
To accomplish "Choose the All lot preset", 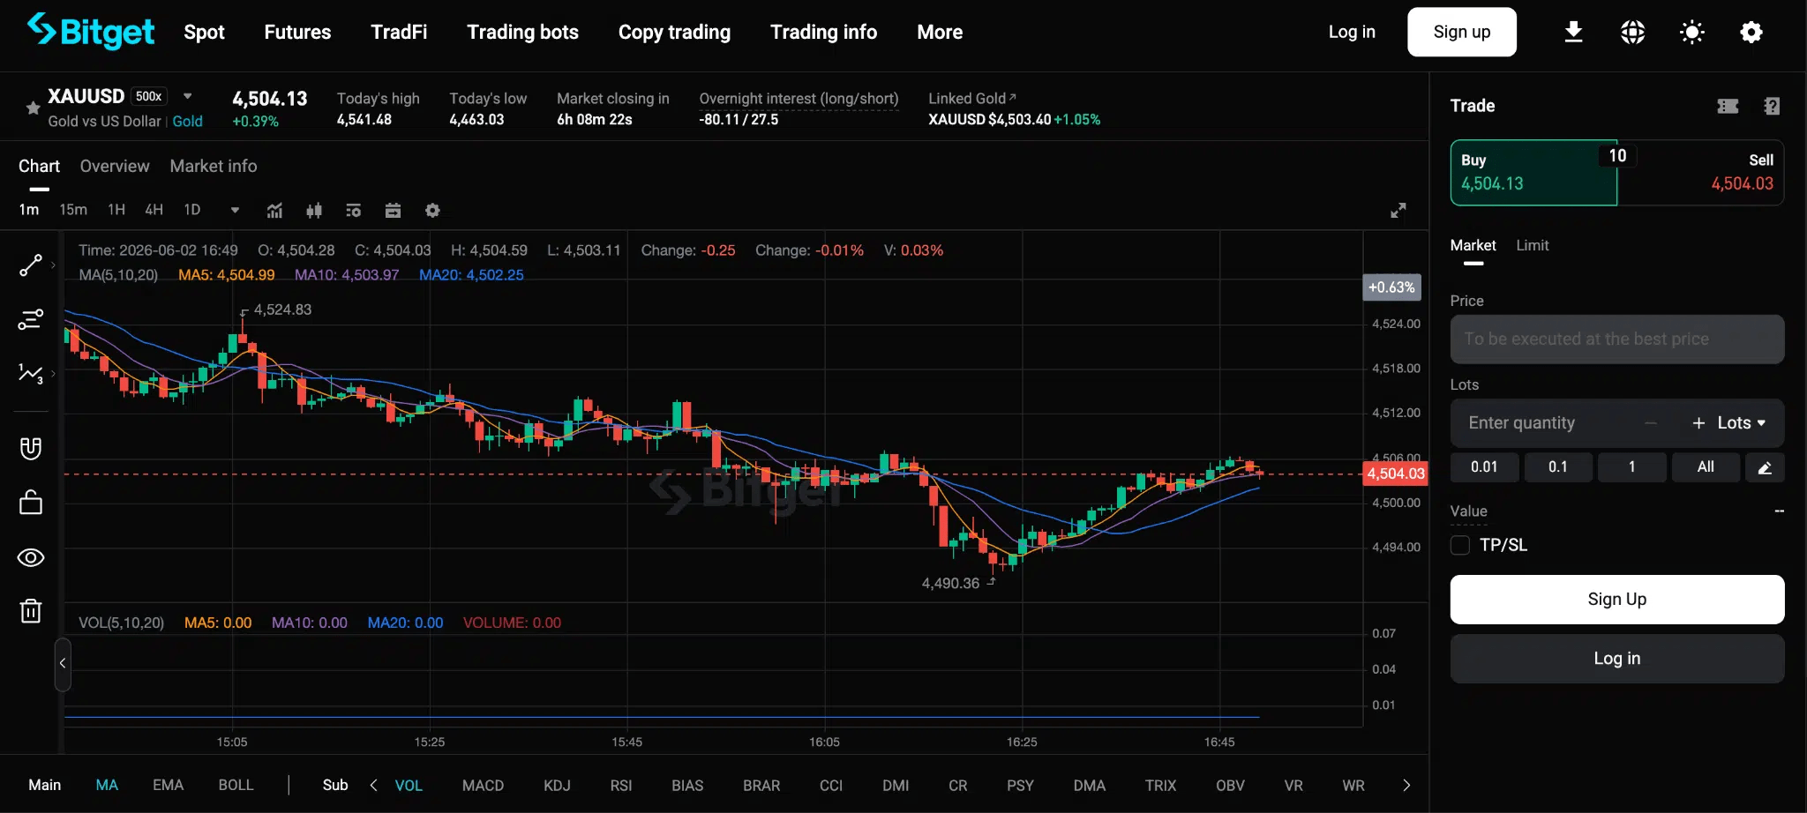I will [1706, 467].
